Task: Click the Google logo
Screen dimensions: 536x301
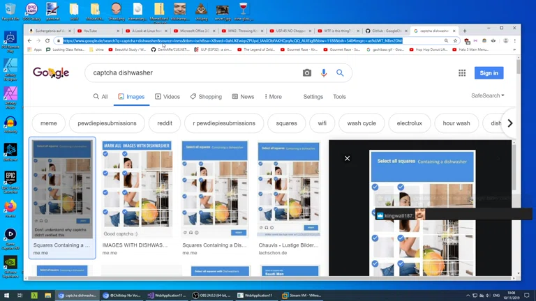Action: [51, 72]
